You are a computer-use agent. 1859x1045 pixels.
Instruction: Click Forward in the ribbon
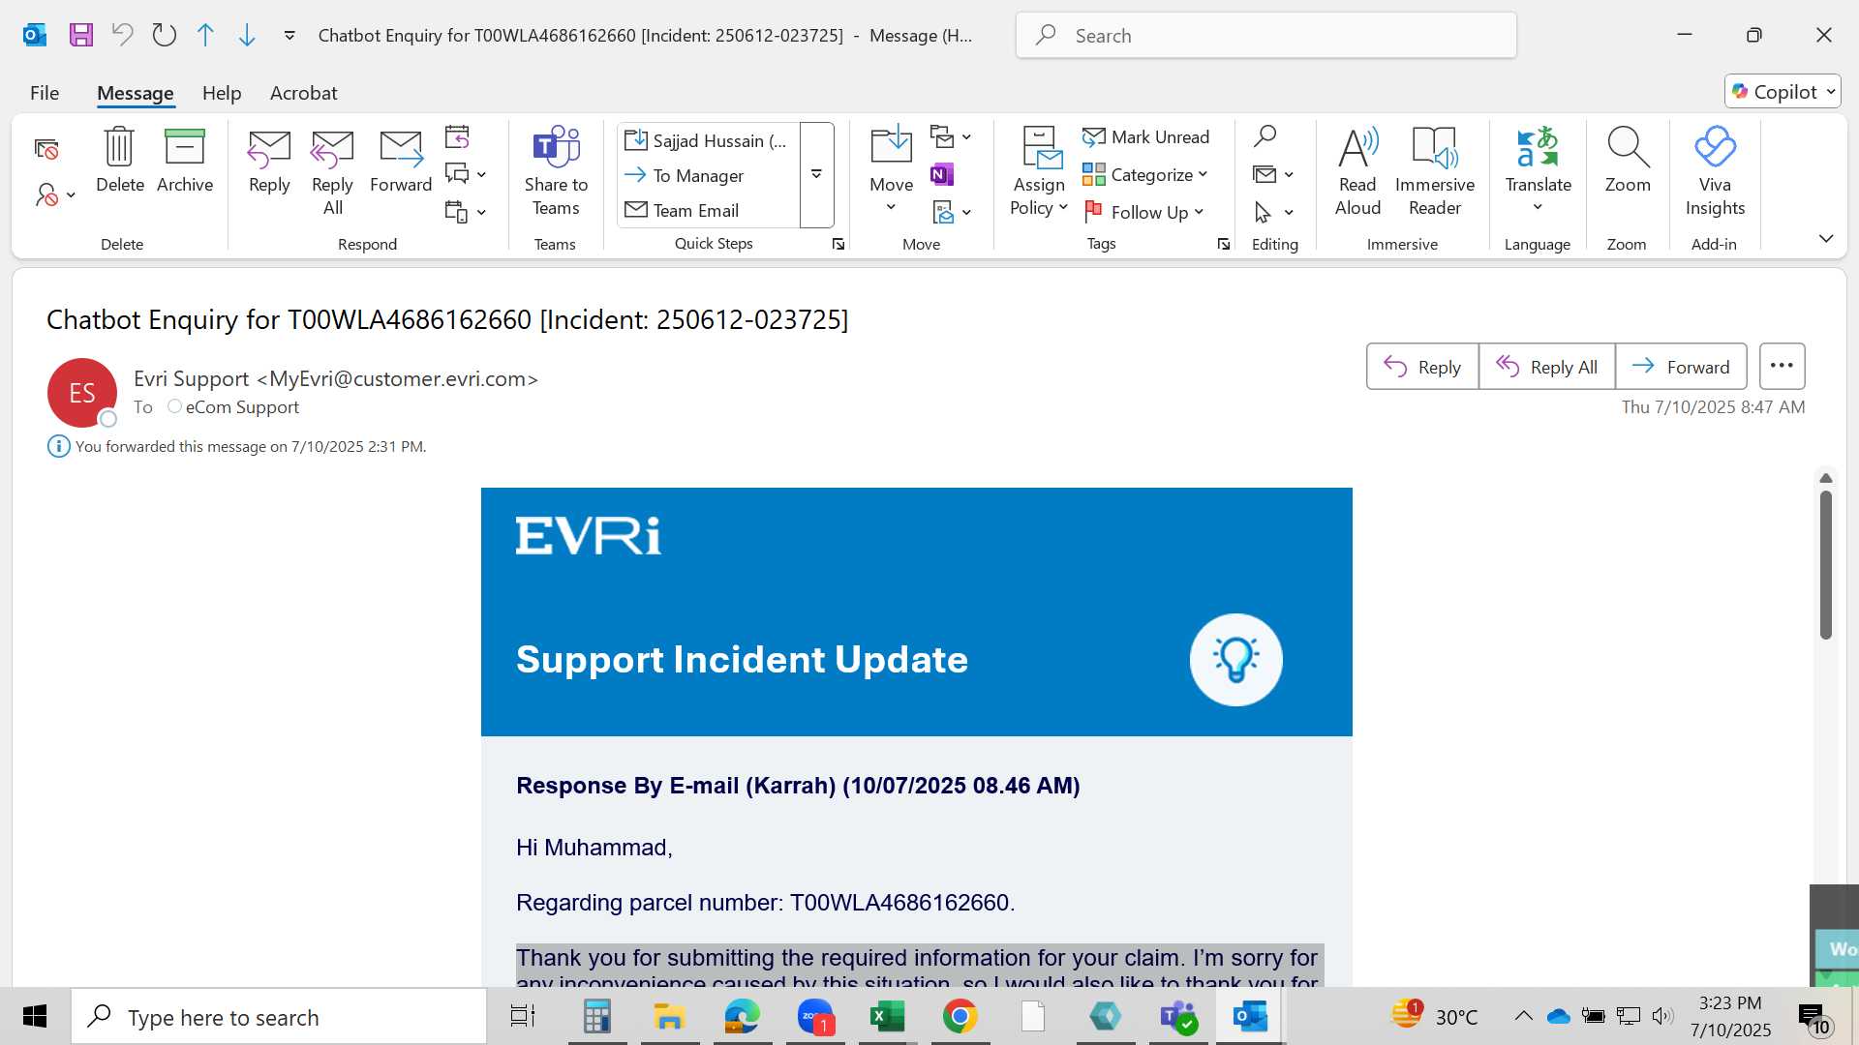(401, 163)
